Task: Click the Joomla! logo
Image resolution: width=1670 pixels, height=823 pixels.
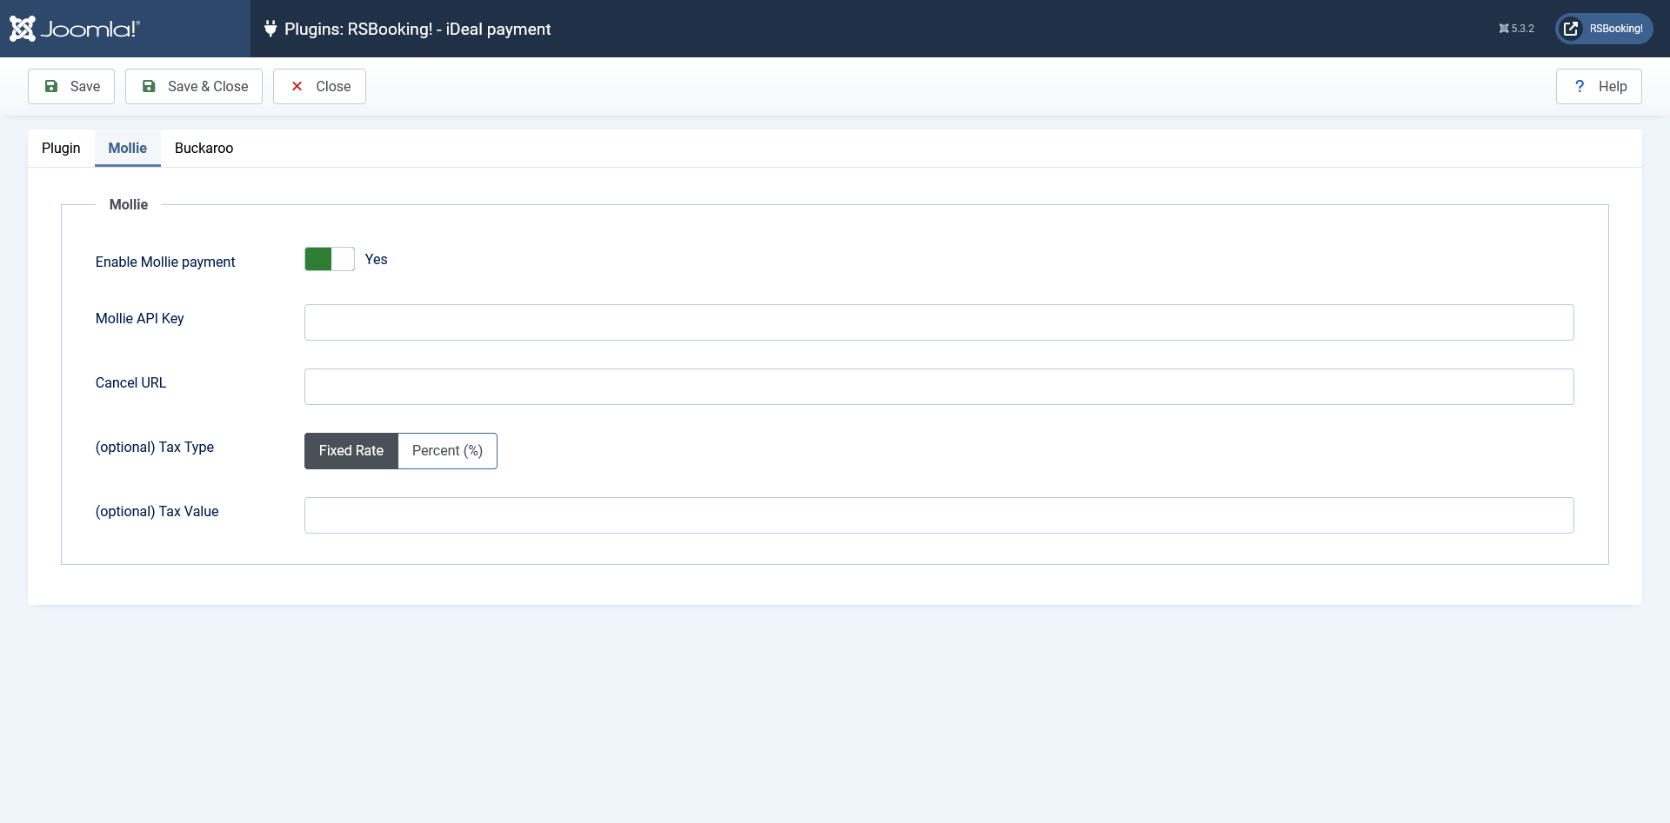Action: point(75,29)
